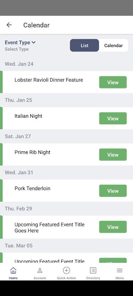Viewport: 133px width, 296px height.
Task: Open the hamburger Menu icon
Action: 120,270
